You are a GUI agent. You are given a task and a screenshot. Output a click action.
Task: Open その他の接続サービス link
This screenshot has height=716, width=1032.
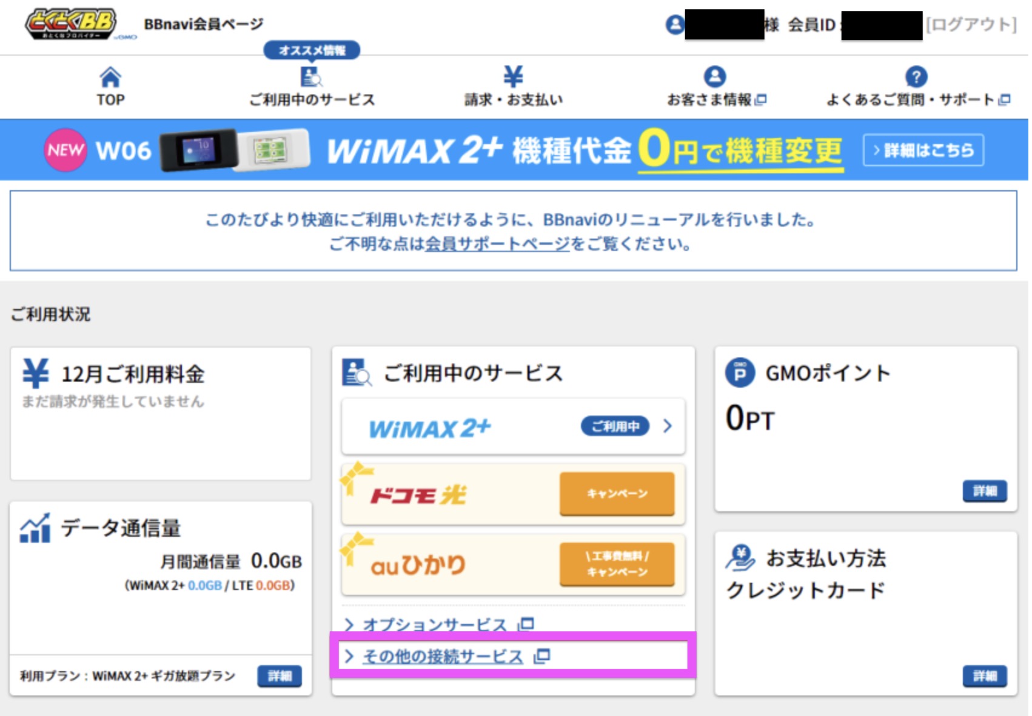443,656
